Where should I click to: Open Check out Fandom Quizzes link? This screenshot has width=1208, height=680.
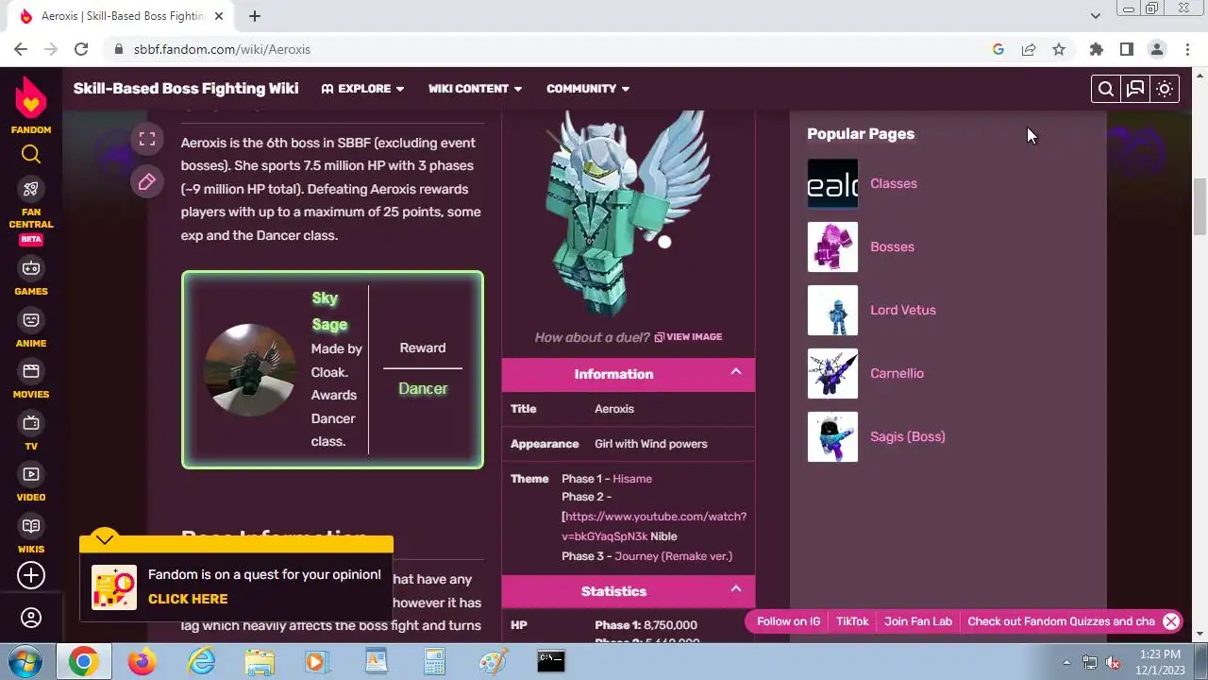[x=1061, y=621]
